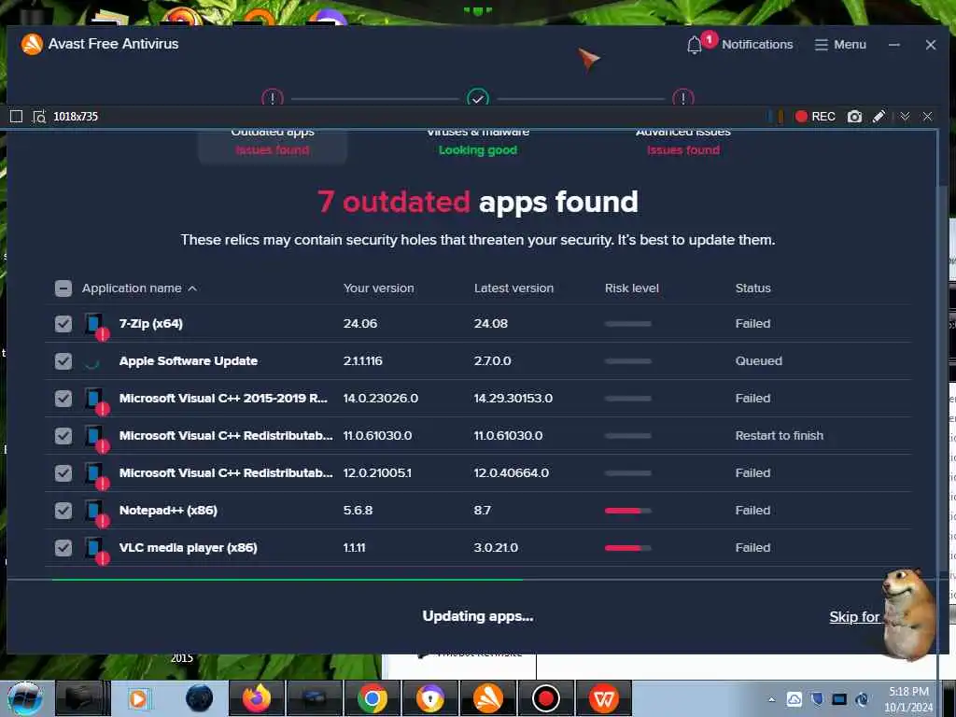
Task: Click the 1018x735 capture size field
Action: pyautogui.click(x=76, y=117)
